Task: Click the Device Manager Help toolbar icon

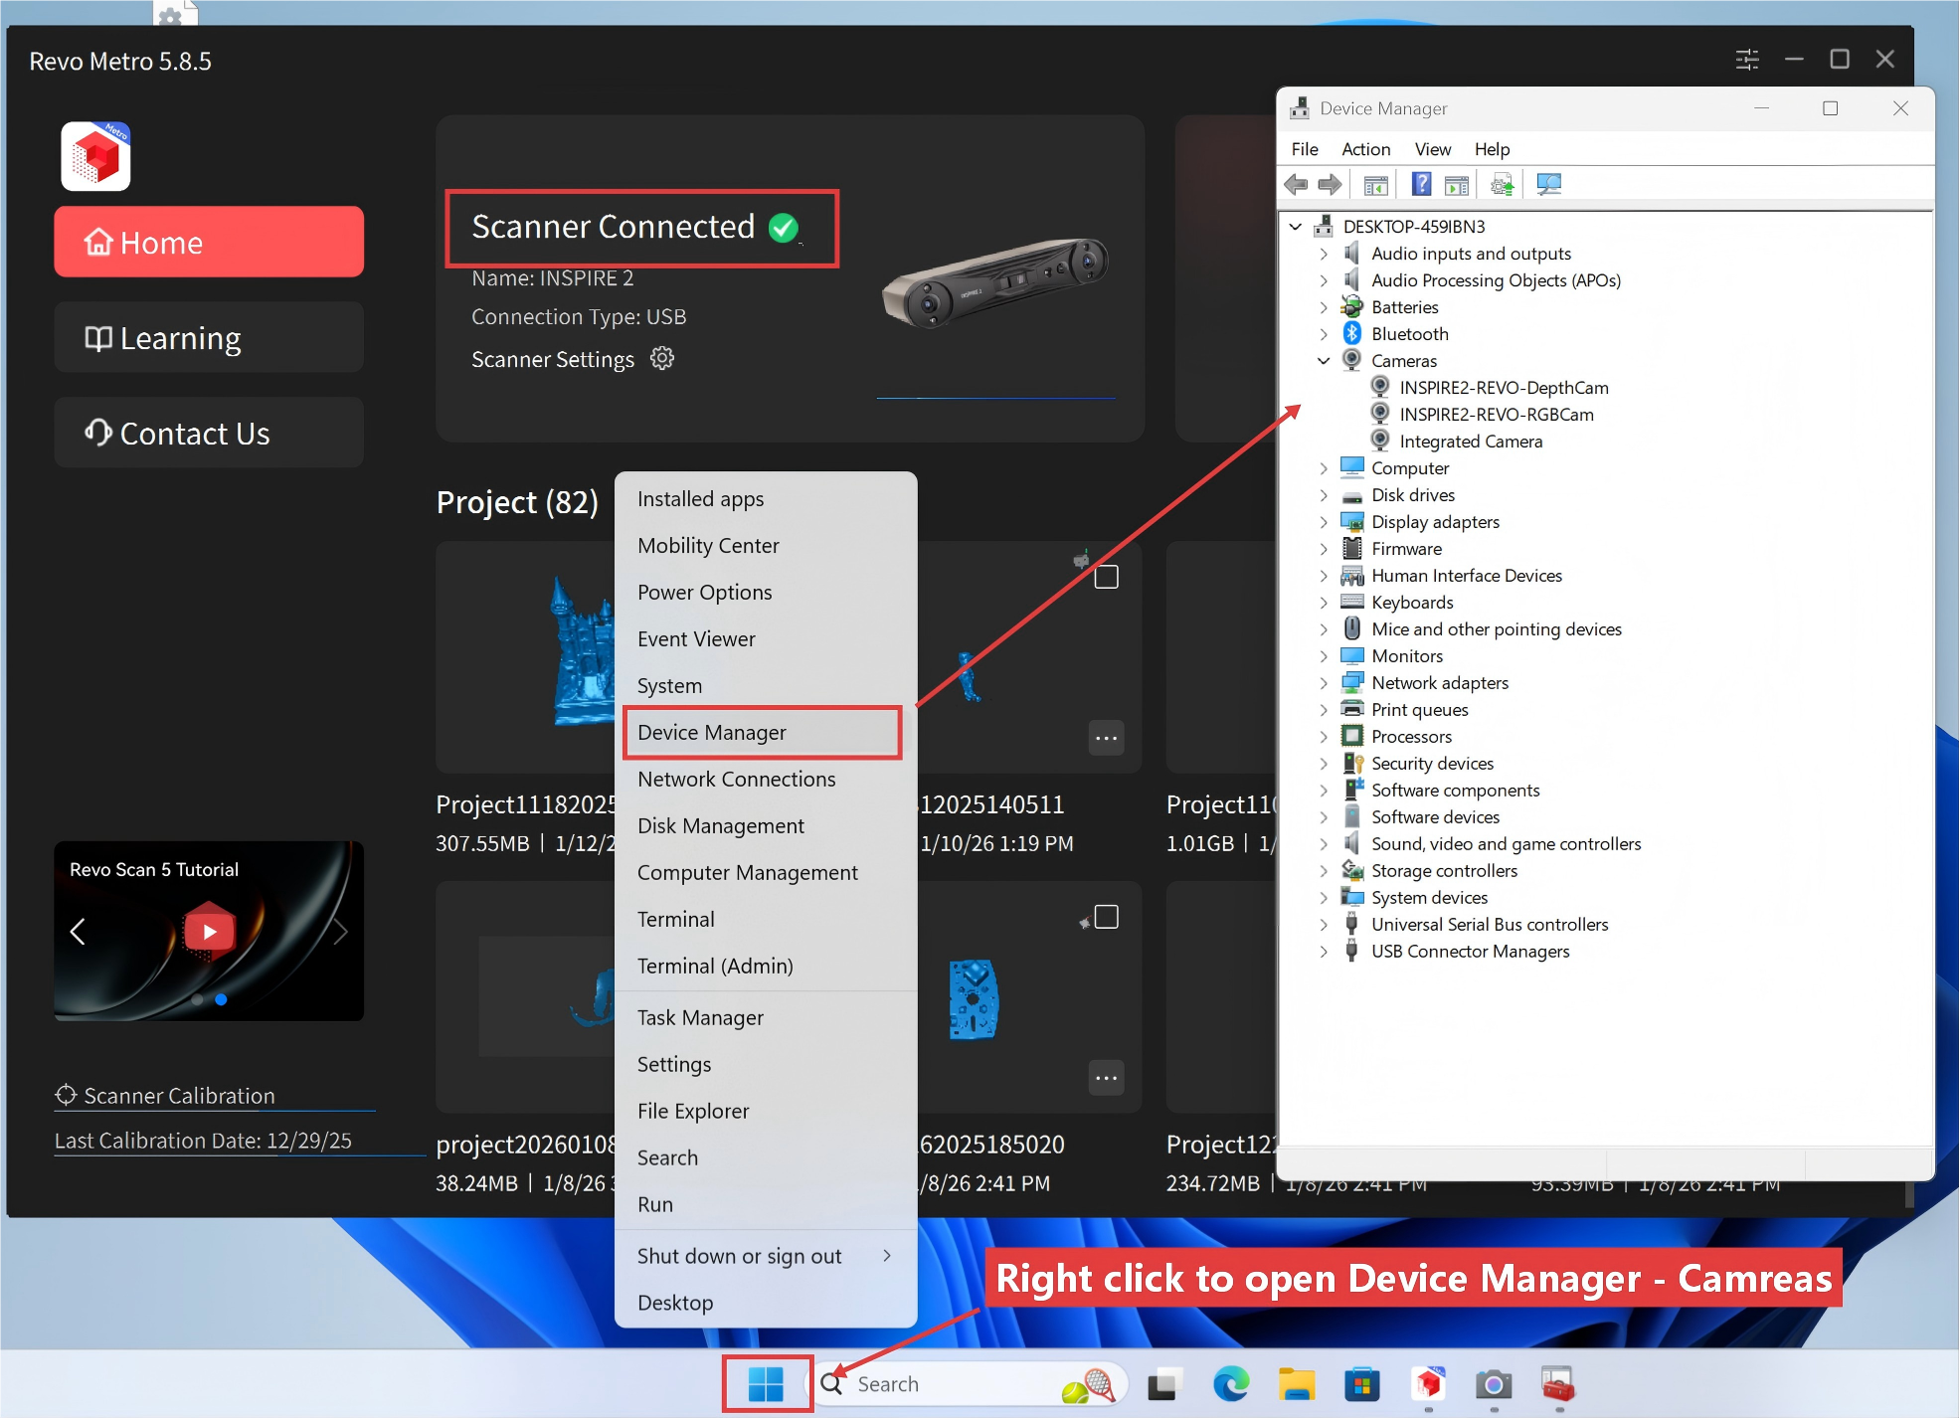Action: [1421, 184]
